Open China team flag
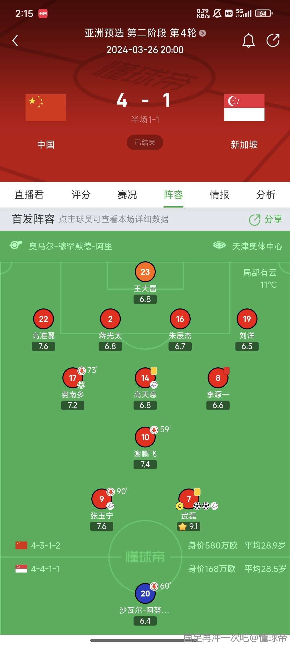 point(46,107)
